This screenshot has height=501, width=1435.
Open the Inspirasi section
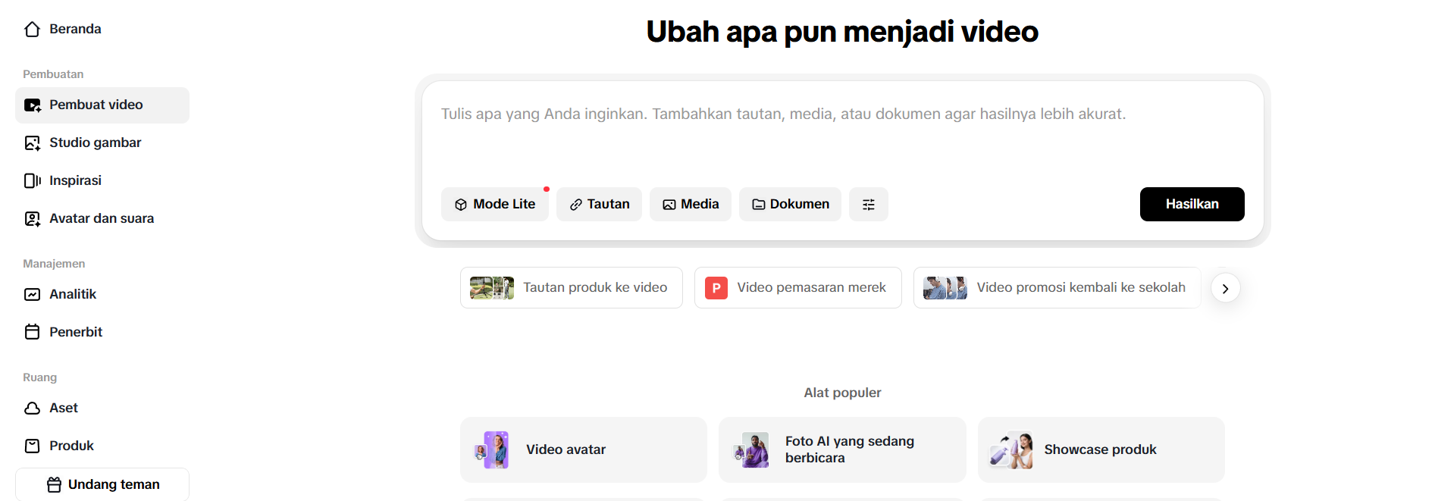point(75,180)
